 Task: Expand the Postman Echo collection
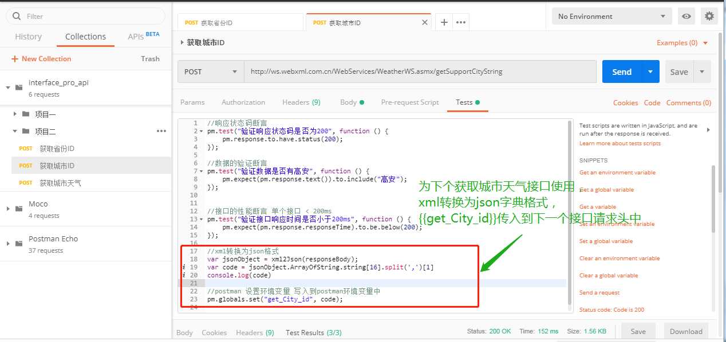point(8,244)
